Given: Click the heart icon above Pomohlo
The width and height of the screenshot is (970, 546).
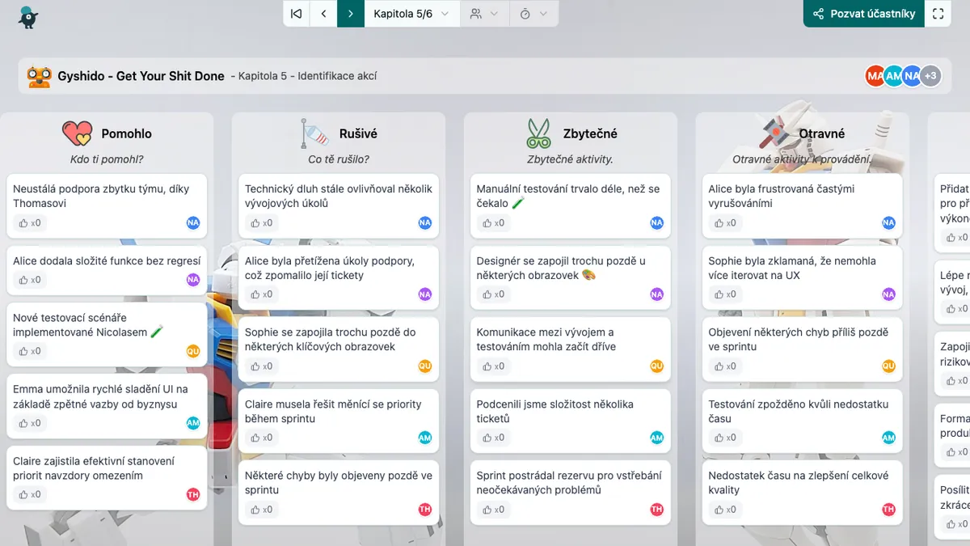Looking at the screenshot, I should tap(78, 133).
